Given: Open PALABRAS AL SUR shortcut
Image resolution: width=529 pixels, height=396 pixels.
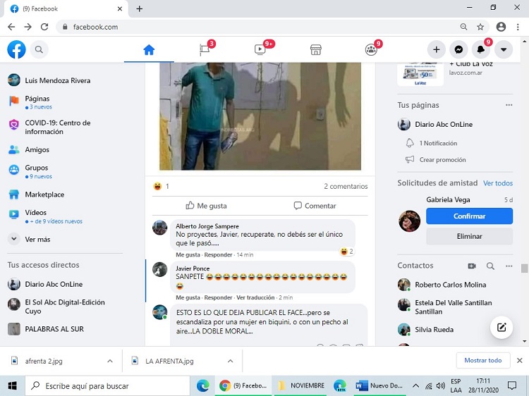Looking at the screenshot, I should (x=54, y=329).
